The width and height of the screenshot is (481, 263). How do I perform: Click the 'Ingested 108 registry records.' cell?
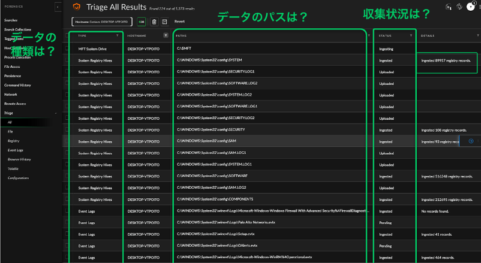[444, 130]
